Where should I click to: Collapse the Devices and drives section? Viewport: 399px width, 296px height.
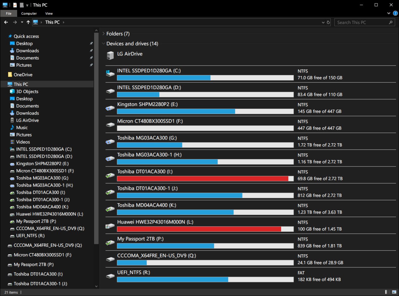(x=104, y=44)
